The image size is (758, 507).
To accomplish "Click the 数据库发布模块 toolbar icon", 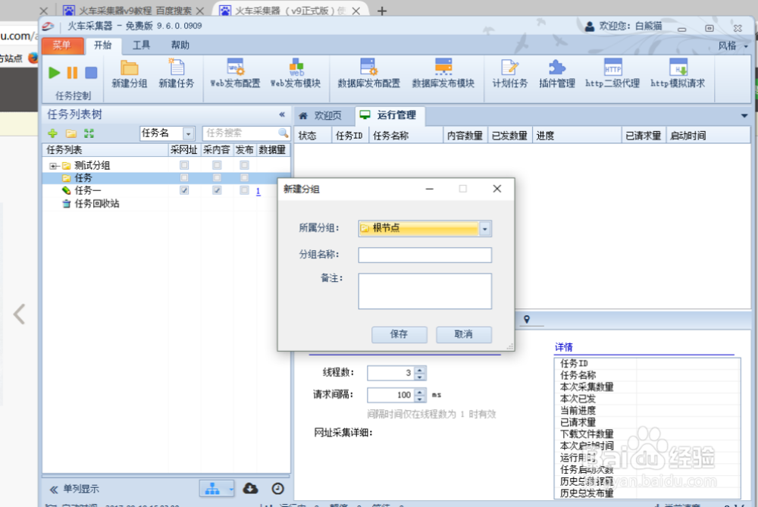I will click(443, 74).
